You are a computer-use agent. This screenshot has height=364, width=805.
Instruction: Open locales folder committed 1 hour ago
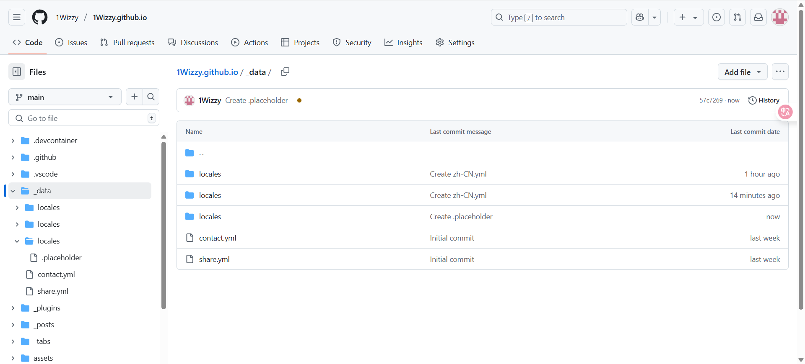coord(210,174)
